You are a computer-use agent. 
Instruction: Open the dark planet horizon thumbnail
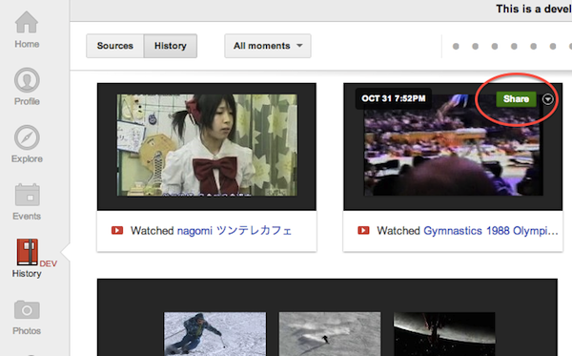[444, 334]
